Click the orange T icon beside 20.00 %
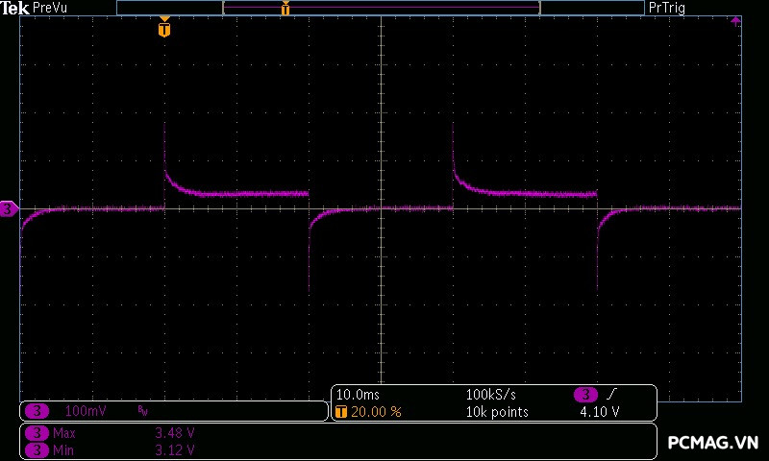Screen dimensions: 769x461 (341, 412)
